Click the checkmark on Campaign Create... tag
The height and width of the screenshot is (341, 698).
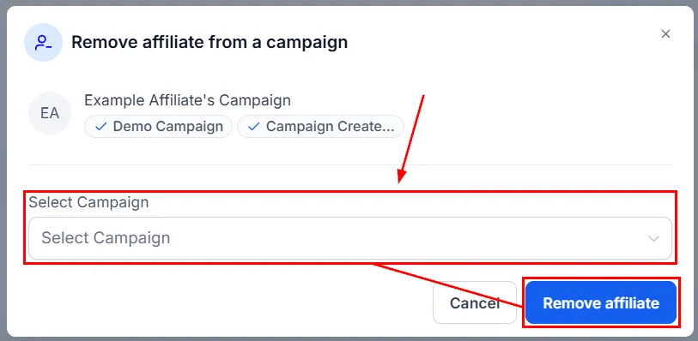click(254, 127)
